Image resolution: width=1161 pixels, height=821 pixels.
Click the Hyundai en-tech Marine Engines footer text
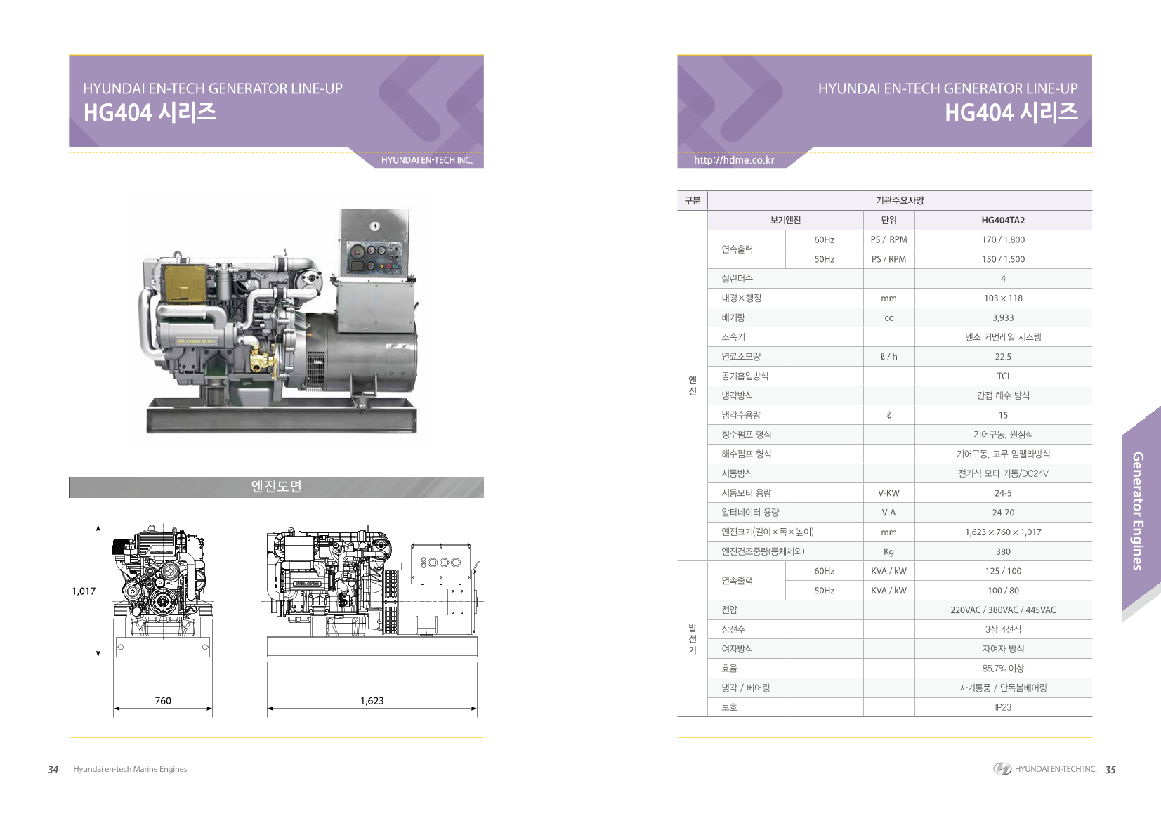(130, 769)
